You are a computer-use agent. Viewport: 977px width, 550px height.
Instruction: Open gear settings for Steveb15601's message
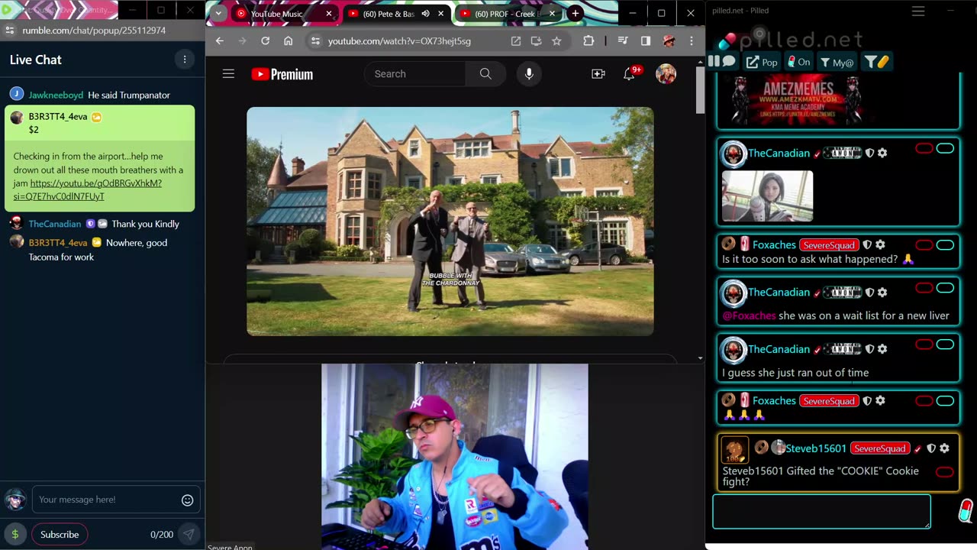pos(944,448)
